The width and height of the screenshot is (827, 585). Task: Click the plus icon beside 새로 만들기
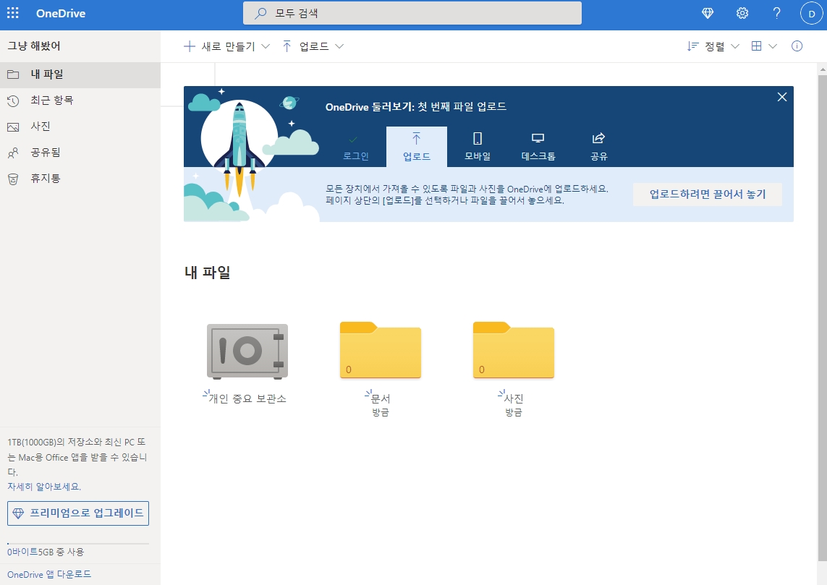tap(189, 46)
